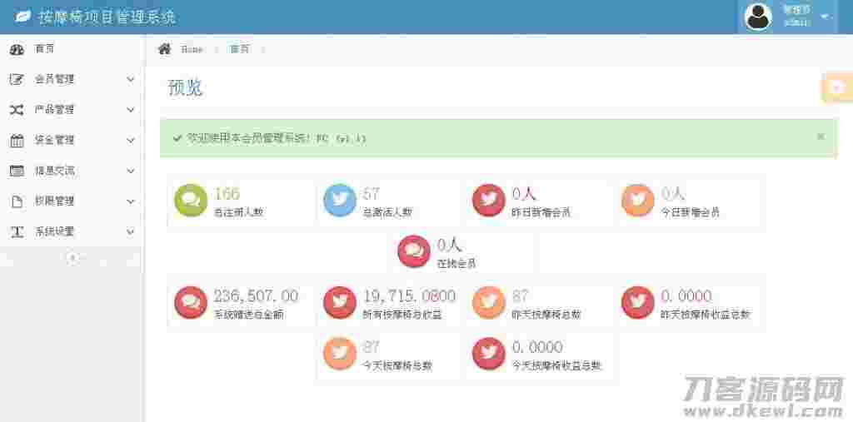
Task: Click the blue bird icon for 总激活人数
Action: pyautogui.click(x=340, y=201)
